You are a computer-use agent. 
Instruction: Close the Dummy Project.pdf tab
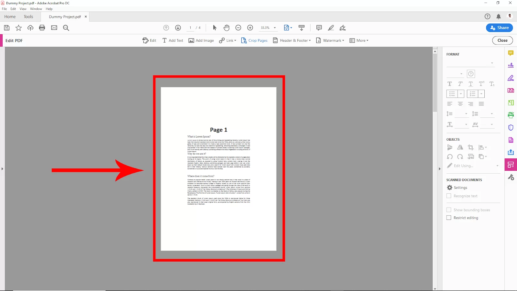pyautogui.click(x=86, y=17)
